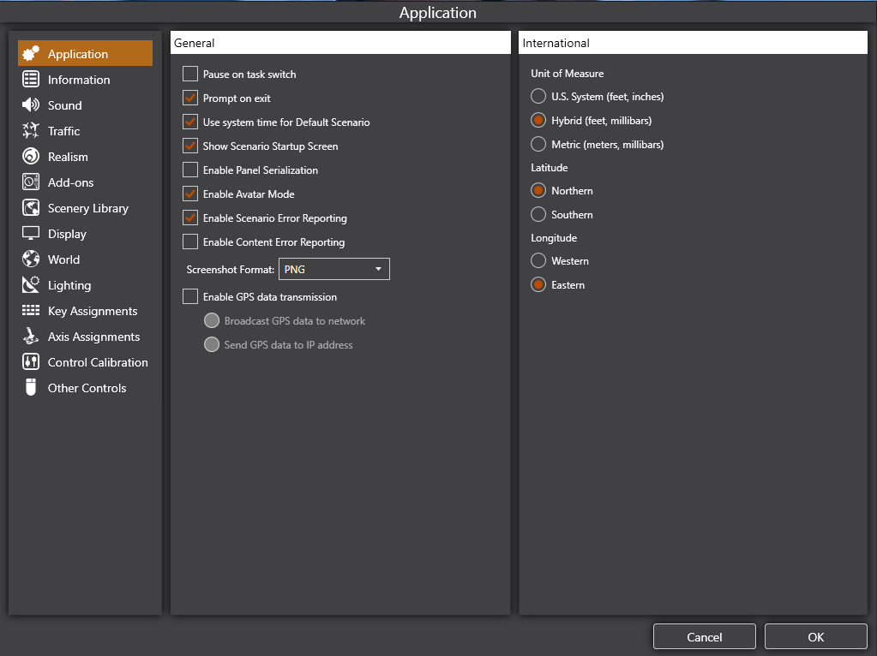Screen dimensions: 877x656
Task: Open Axis Assignments joystick icon
Action: 31,337
